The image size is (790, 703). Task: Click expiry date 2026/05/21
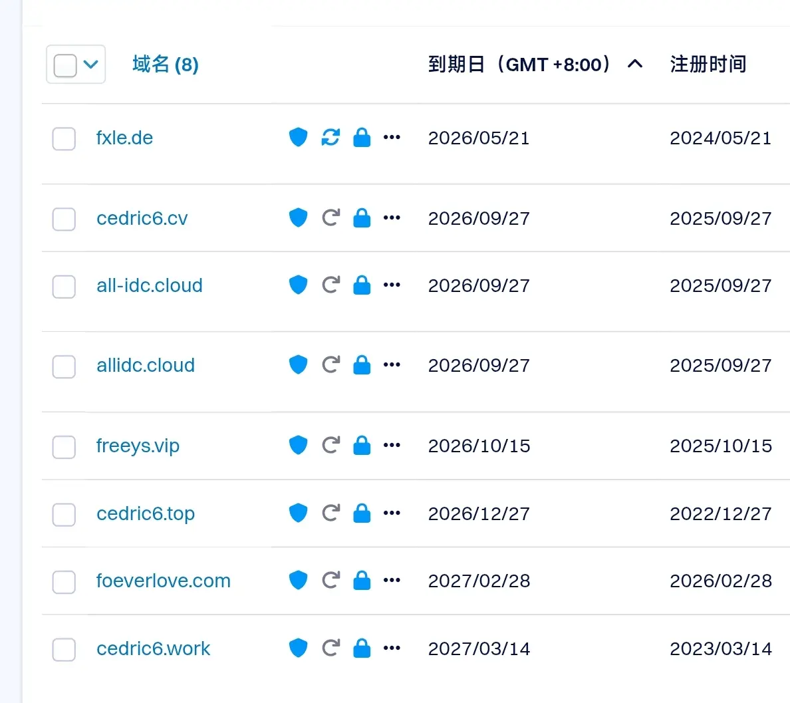point(479,138)
